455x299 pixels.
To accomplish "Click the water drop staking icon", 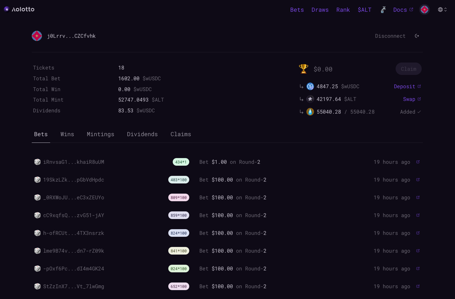I will coord(310,112).
